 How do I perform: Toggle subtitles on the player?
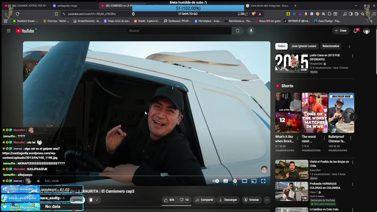coord(226,181)
